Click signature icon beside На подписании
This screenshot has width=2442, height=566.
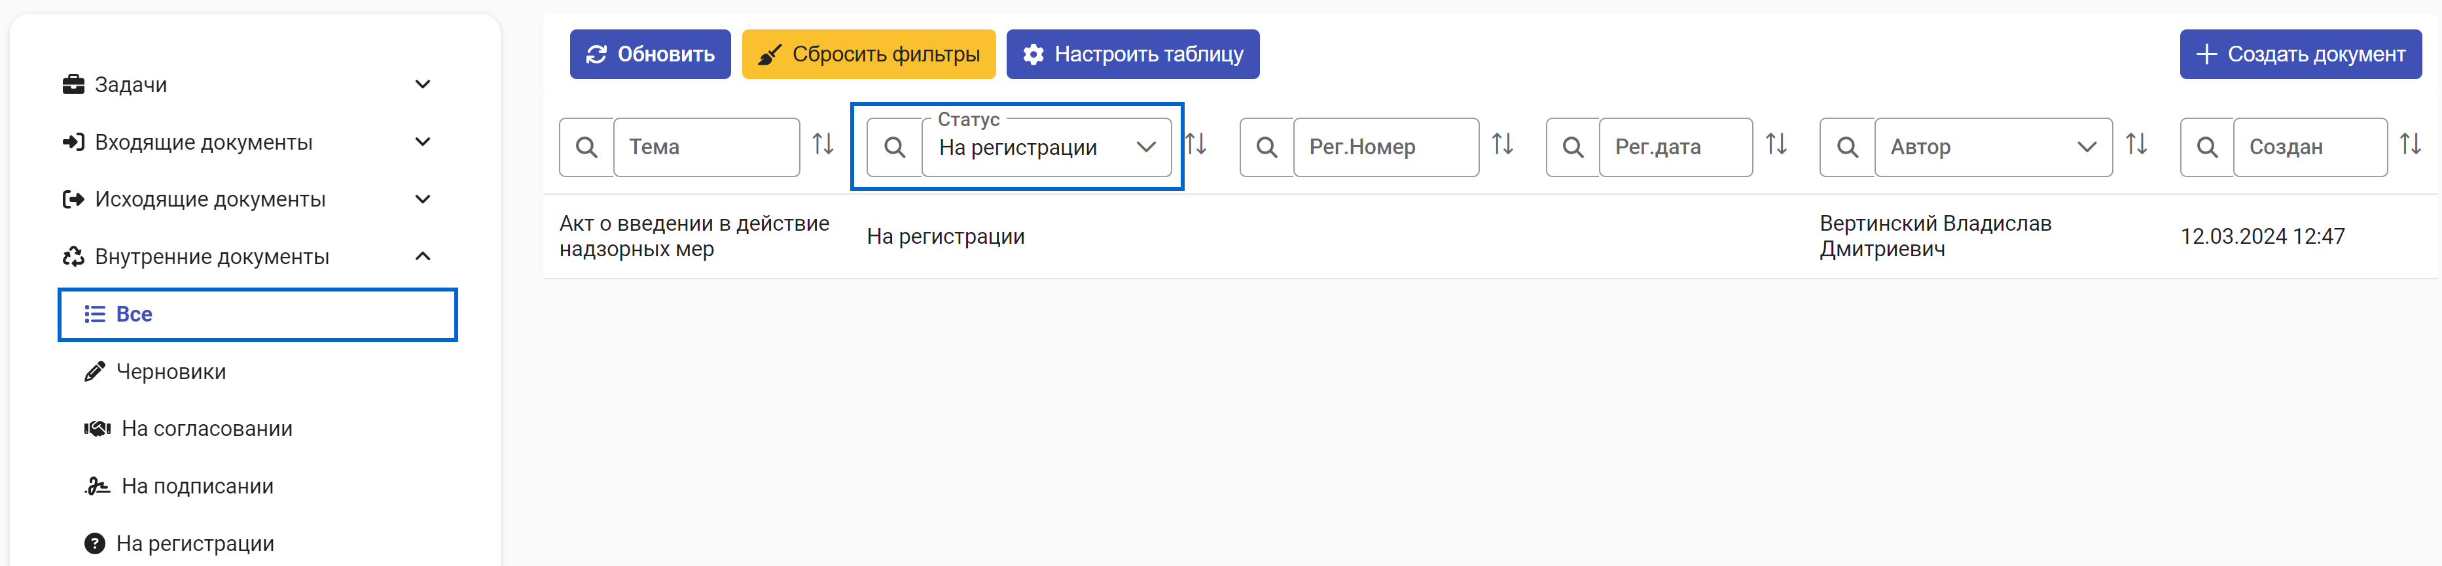tap(97, 486)
